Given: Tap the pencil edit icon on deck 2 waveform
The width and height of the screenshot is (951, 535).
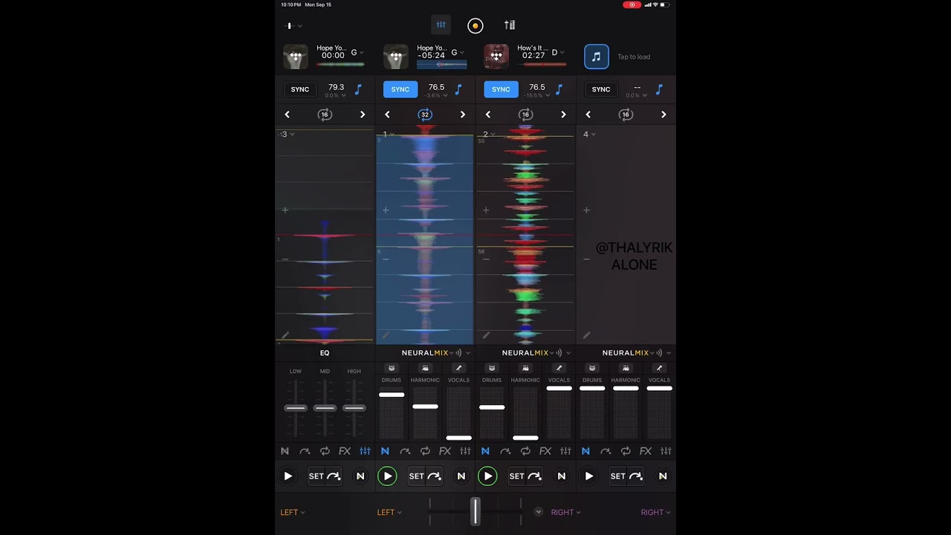Looking at the screenshot, I should click(486, 336).
